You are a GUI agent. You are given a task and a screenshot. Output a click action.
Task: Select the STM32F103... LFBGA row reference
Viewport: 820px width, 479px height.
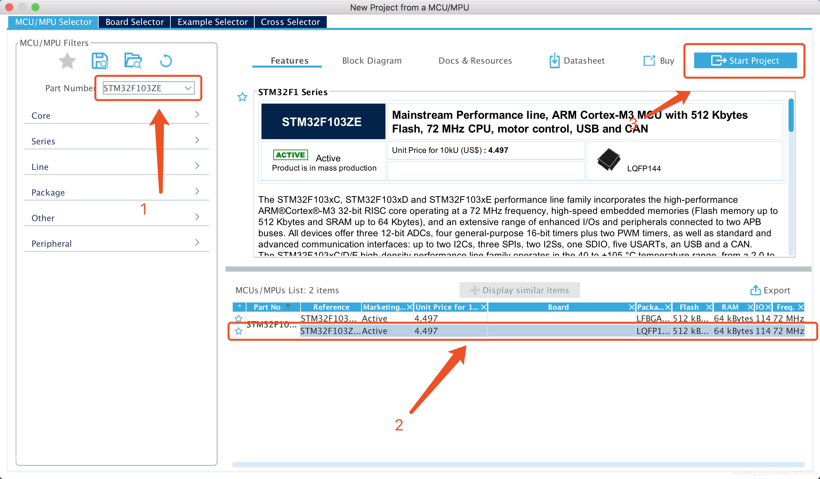click(330, 318)
